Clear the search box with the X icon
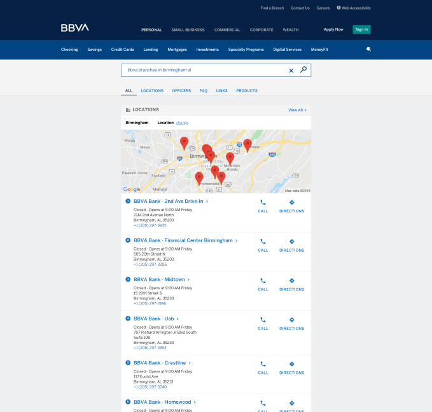 click(291, 71)
